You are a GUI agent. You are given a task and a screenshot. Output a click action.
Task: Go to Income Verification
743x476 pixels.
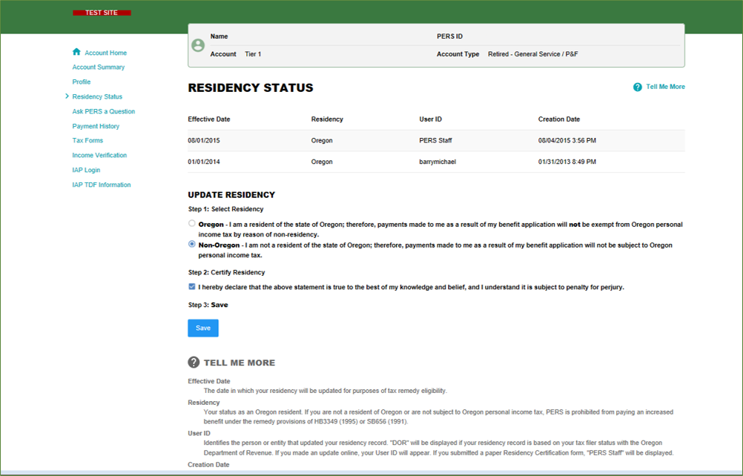[x=99, y=155]
